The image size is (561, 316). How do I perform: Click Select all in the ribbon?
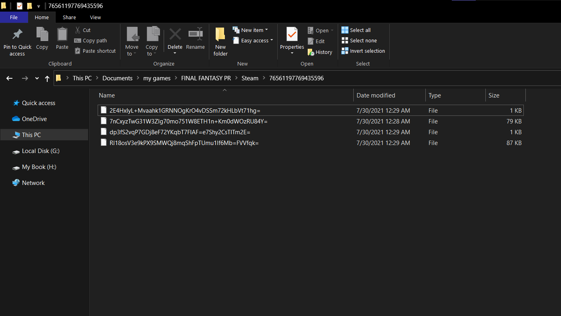[x=356, y=30]
